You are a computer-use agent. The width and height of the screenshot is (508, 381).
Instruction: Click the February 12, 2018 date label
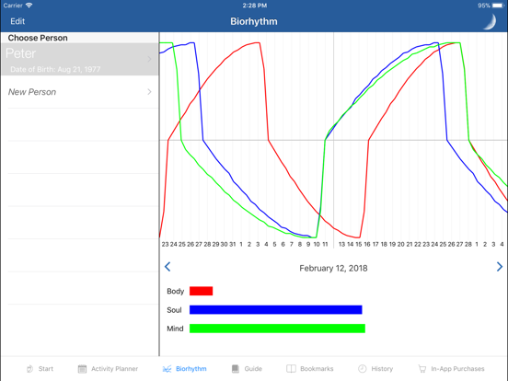tap(333, 268)
